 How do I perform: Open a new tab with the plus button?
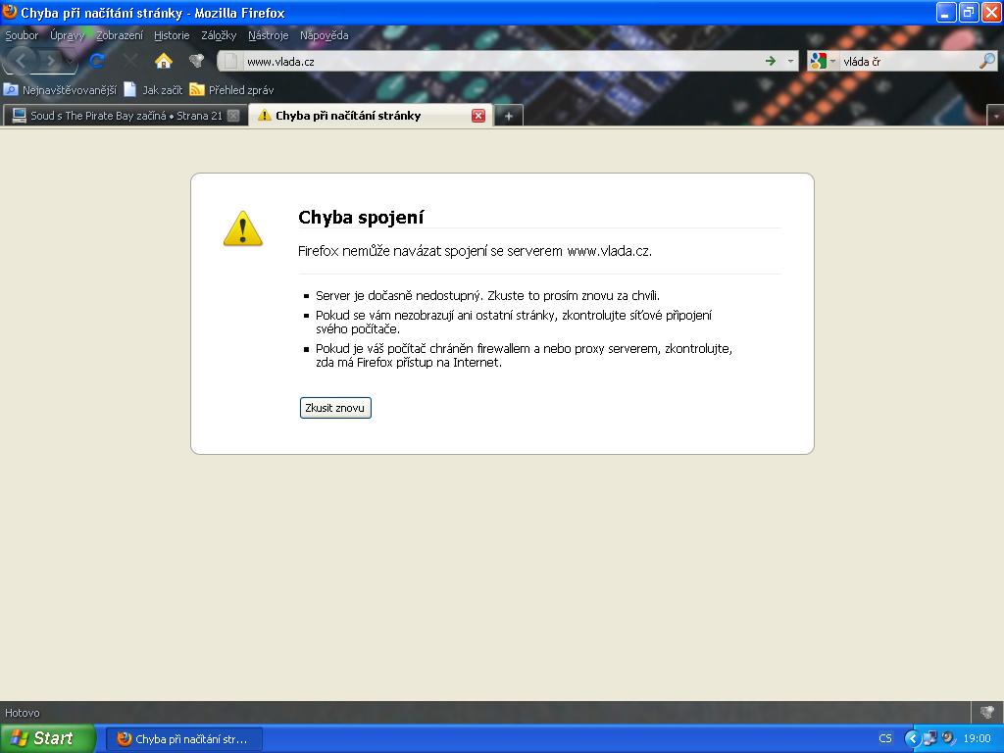509,116
